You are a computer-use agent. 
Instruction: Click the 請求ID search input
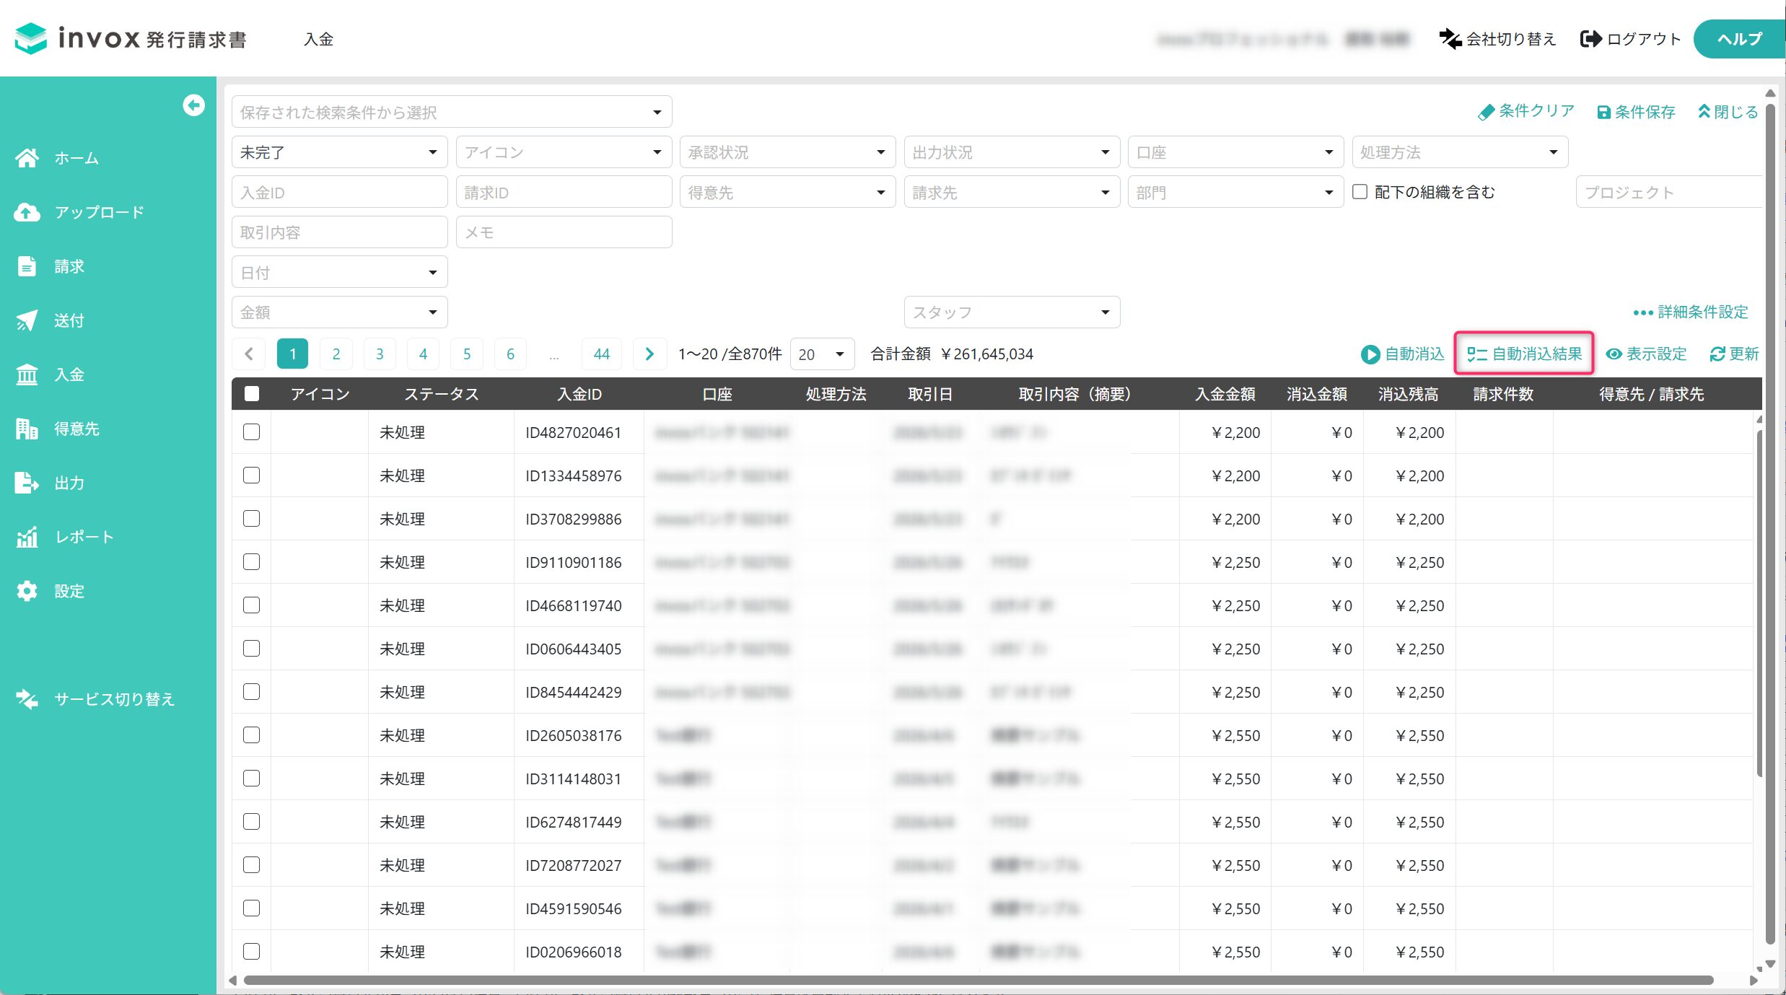(564, 193)
